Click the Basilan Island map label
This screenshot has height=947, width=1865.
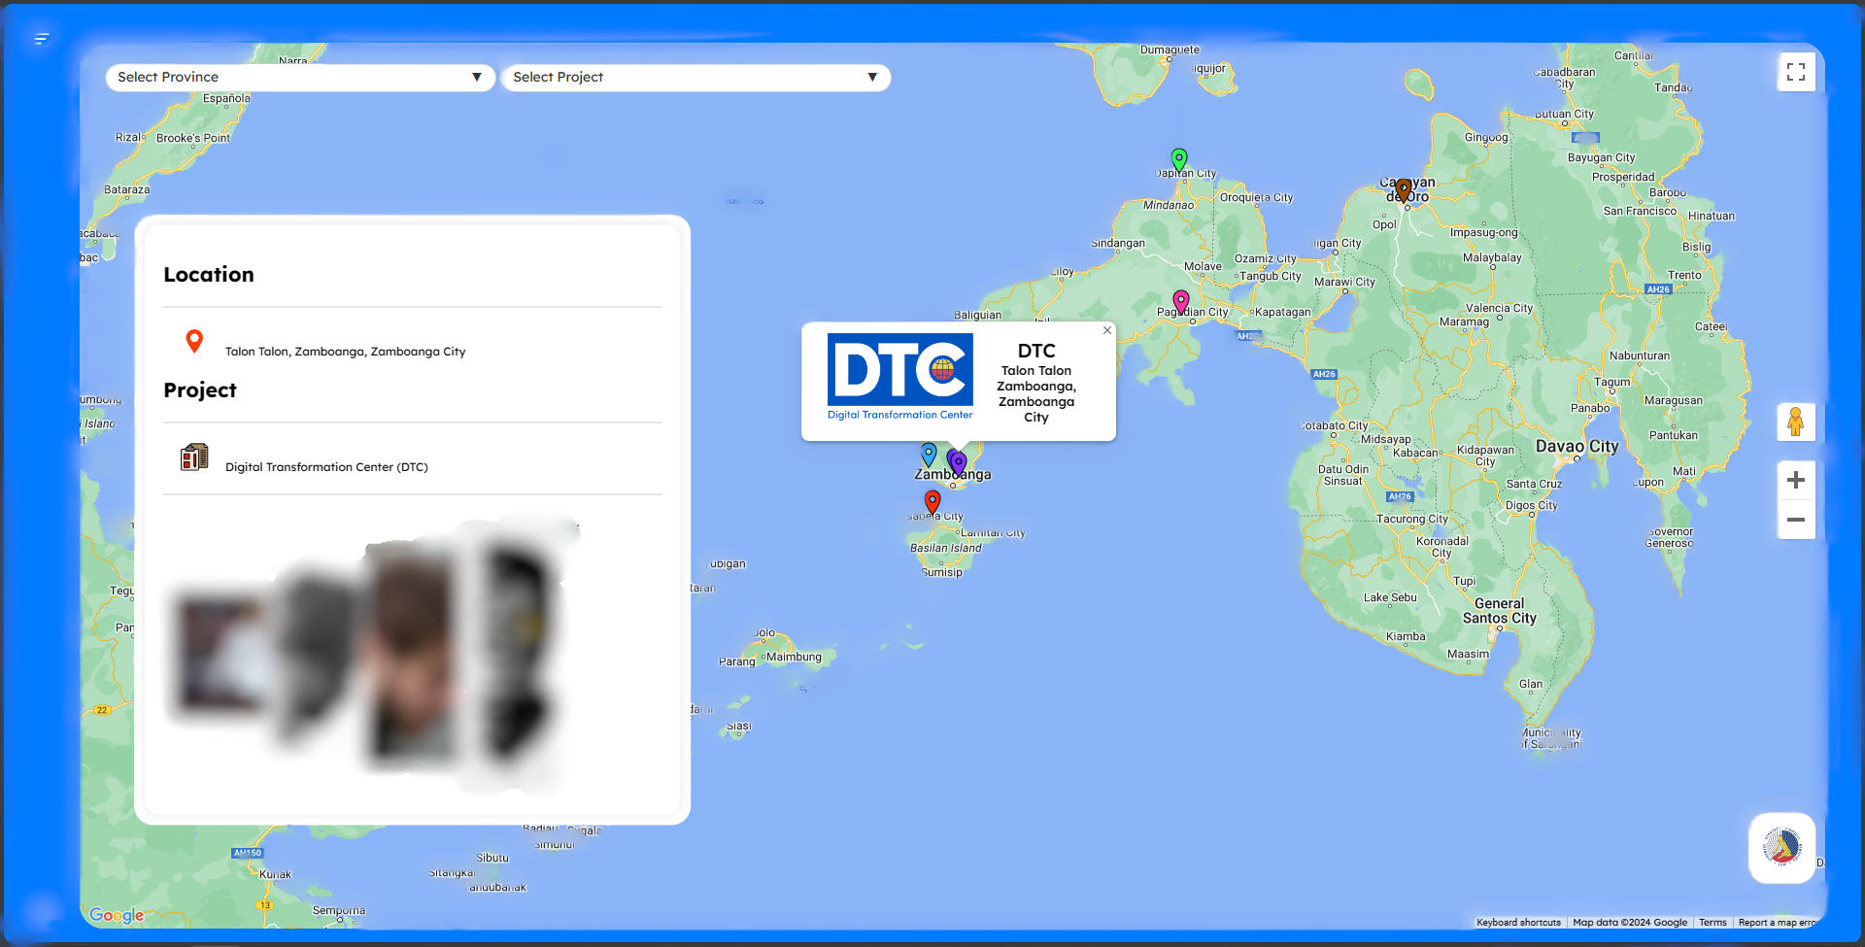pyautogui.click(x=946, y=548)
